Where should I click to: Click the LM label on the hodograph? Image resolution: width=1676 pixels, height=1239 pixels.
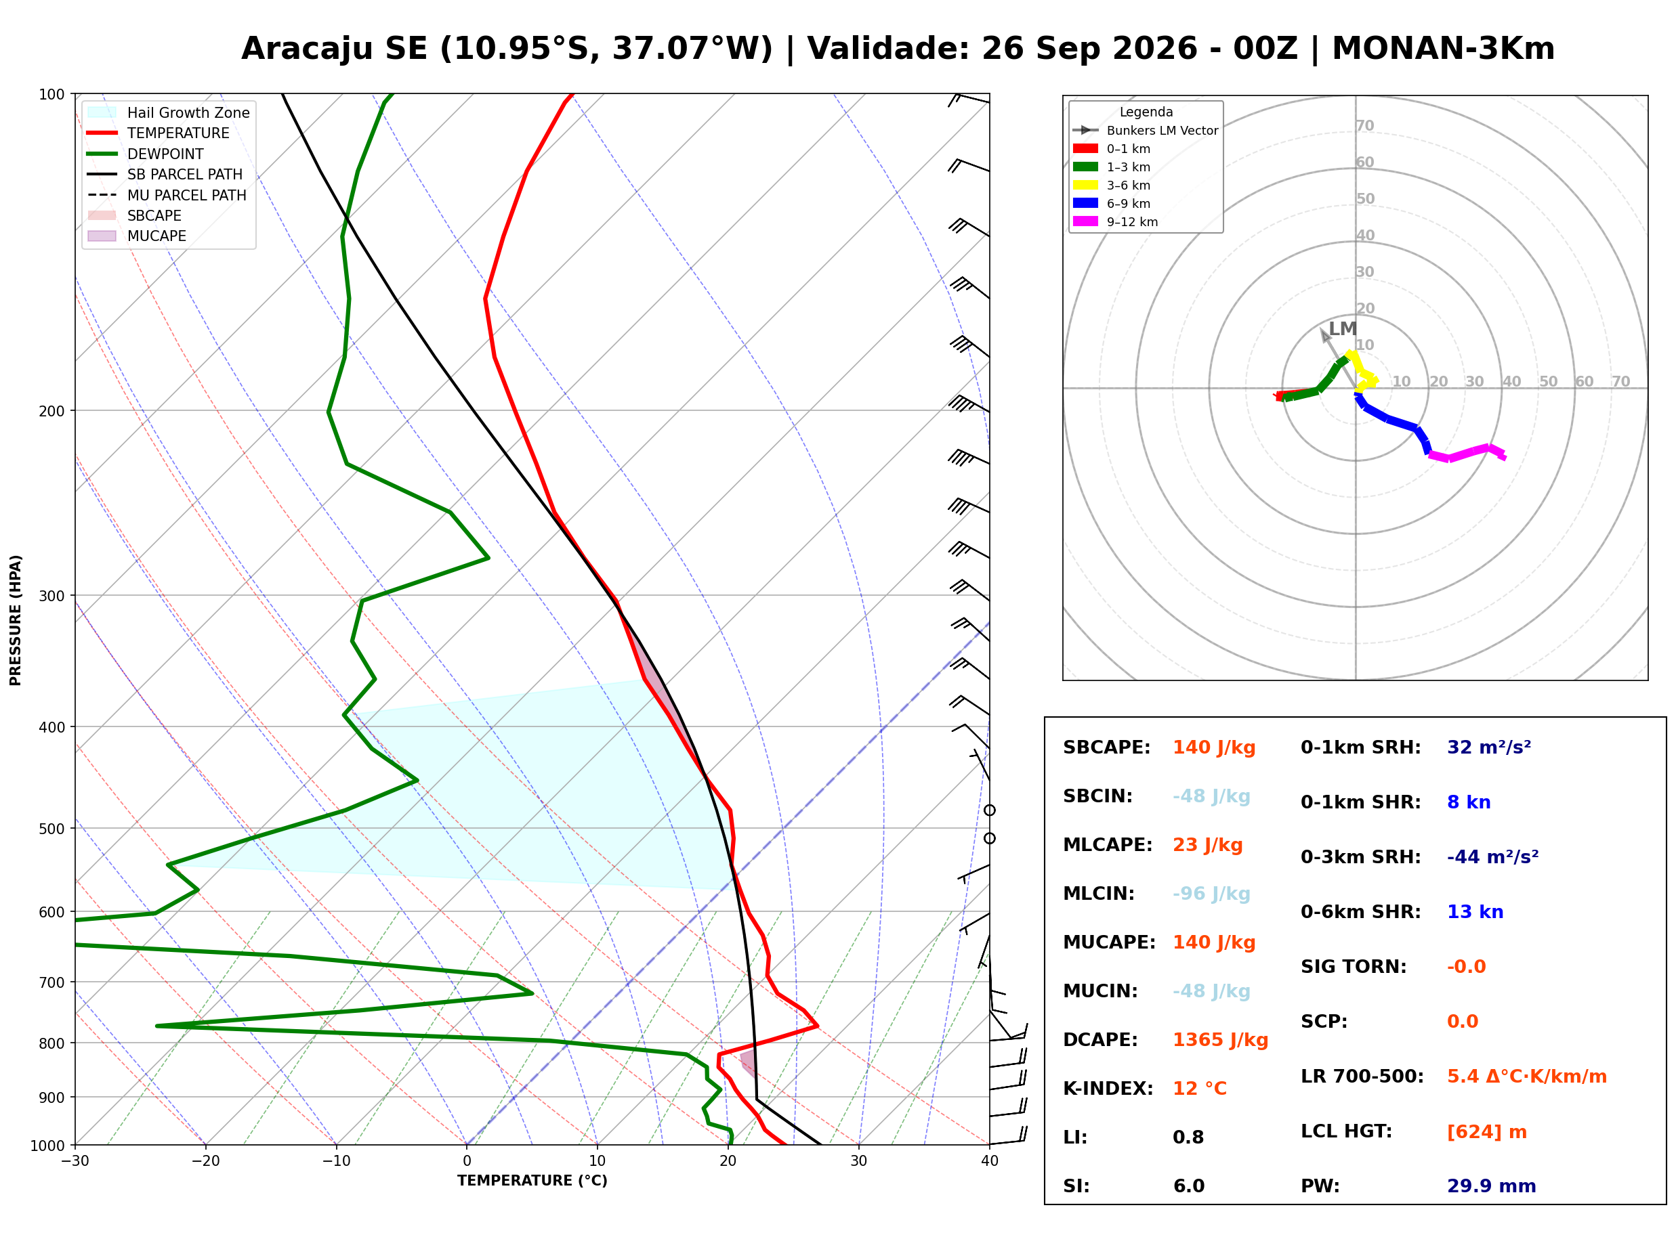[x=1342, y=328]
